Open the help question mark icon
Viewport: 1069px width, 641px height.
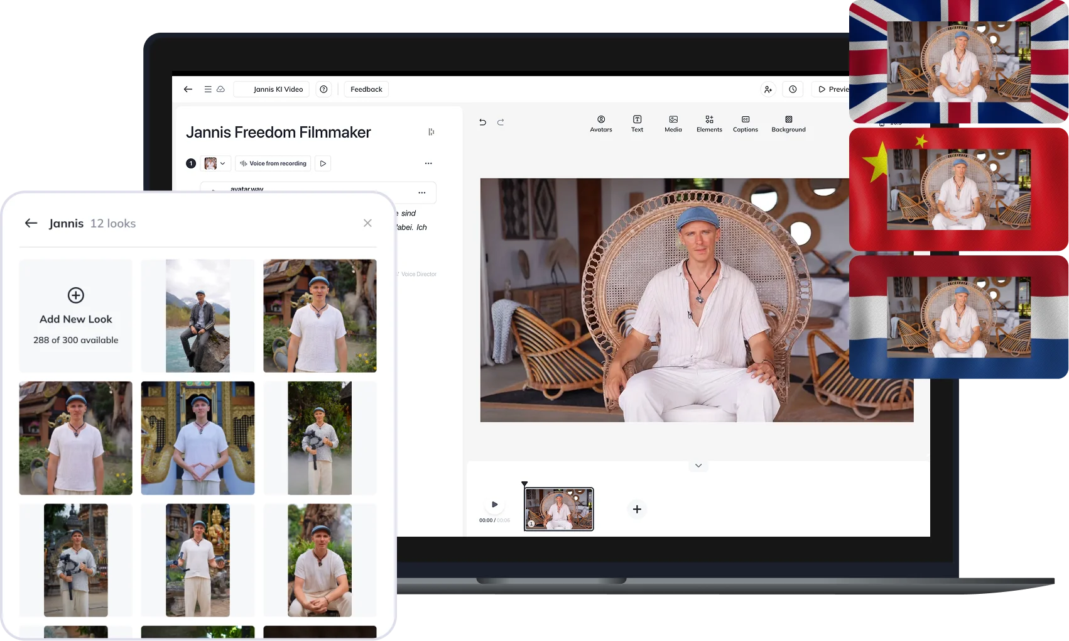(323, 89)
